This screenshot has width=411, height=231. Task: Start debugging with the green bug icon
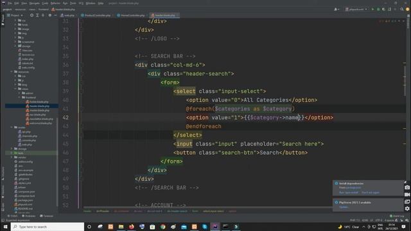tap(378, 9)
